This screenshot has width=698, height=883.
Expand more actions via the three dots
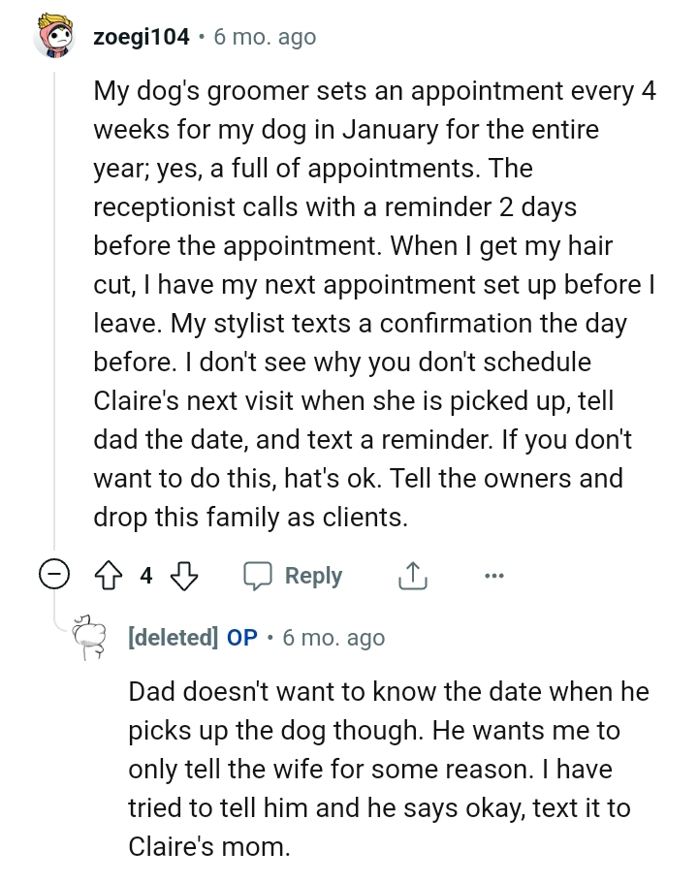pos(495,577)
